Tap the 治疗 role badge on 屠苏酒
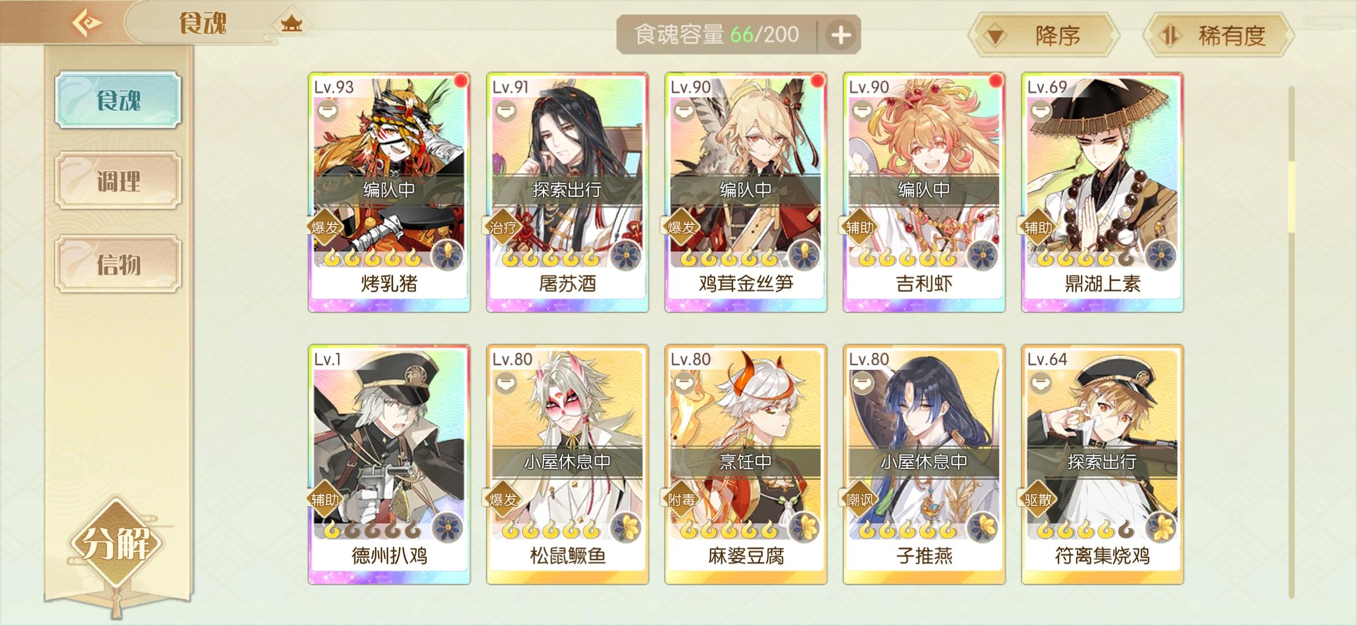Screen dimensions: 1357x626 tap(502, 227)
